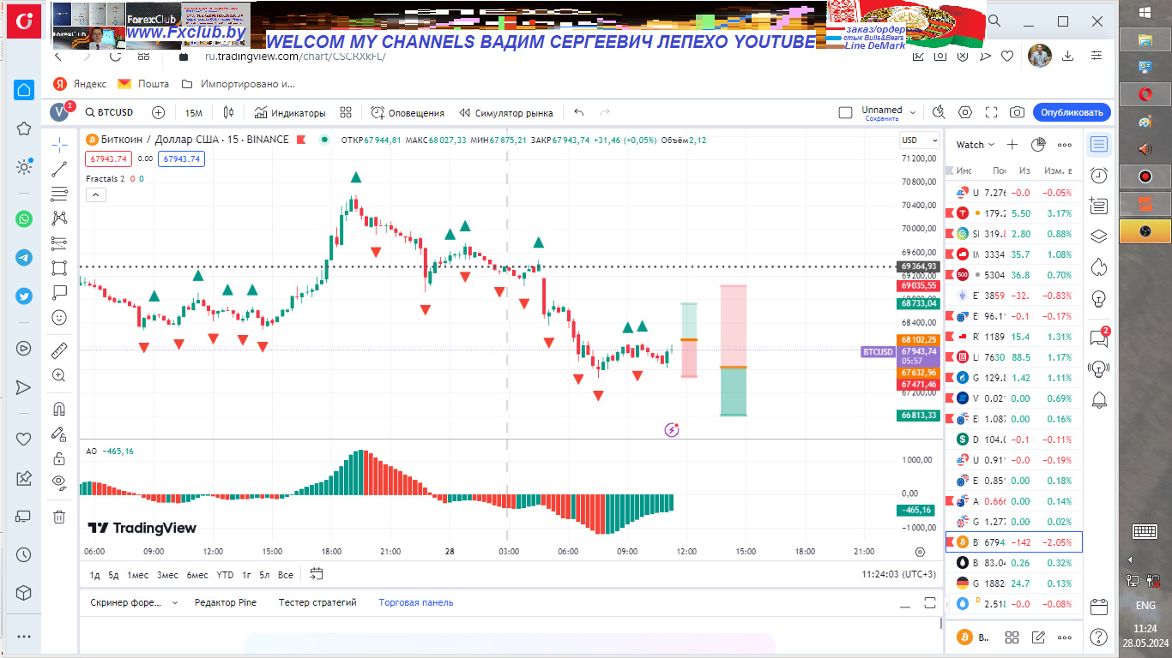
Task: Open the chart patterns tool group
Action: point(59,218)
